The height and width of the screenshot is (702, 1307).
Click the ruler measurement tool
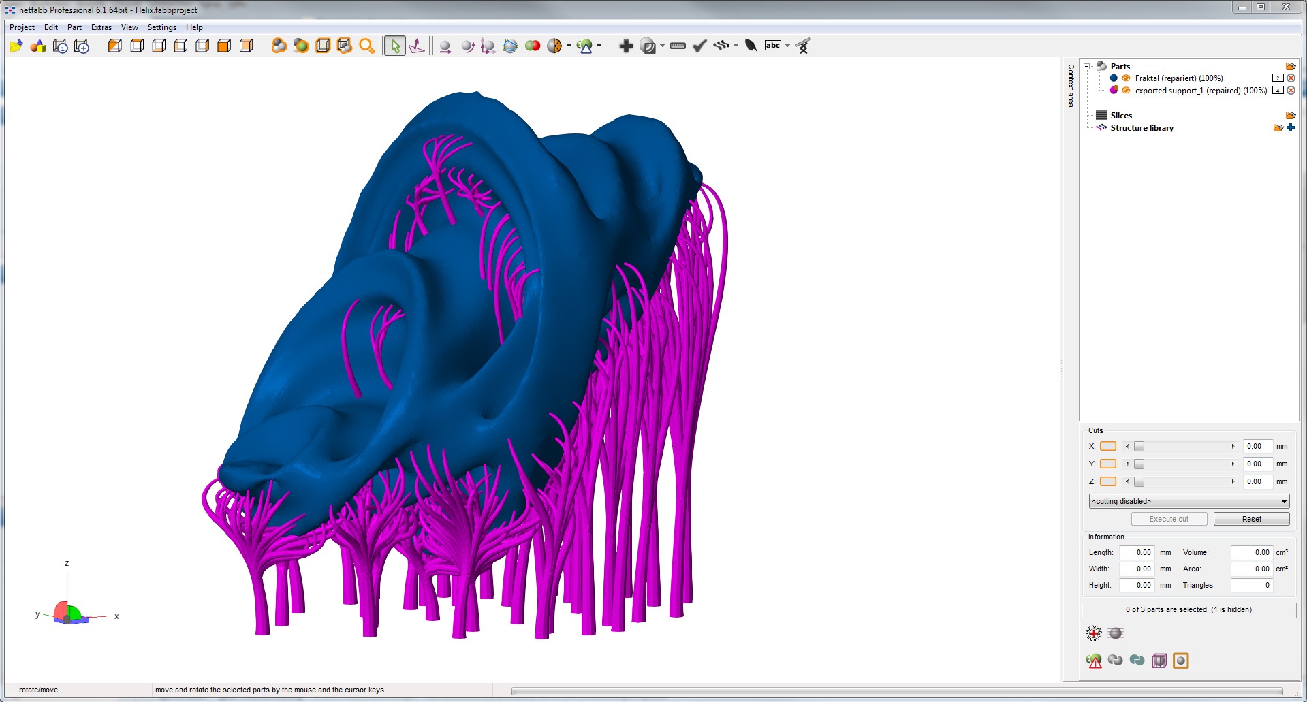(678, 46)
